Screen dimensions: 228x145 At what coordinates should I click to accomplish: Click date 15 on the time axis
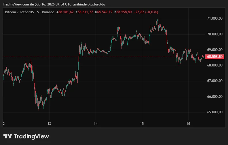point(142,124)
